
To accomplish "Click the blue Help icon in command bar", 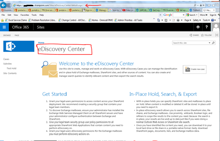I will point(212,20).
